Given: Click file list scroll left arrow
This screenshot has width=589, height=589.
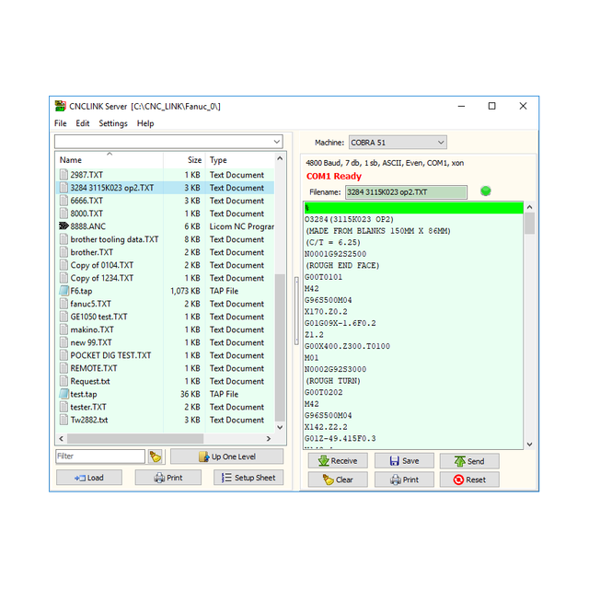Looking at the screenshot, I should click(62, 438).
